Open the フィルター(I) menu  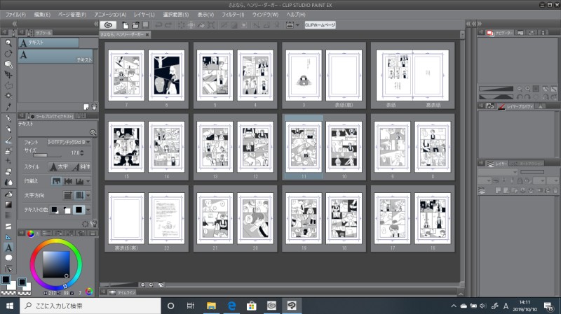(x=233, y=15)
